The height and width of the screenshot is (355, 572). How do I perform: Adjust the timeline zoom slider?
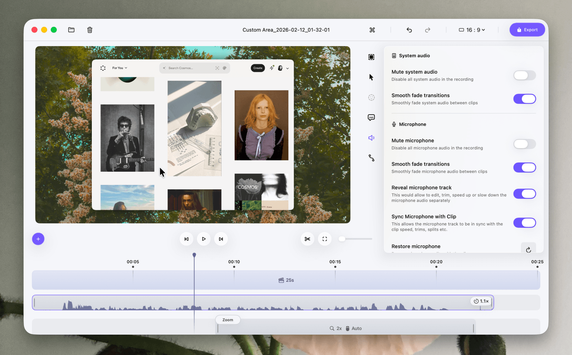click(x=342, y=239)
